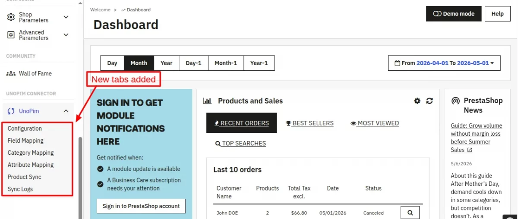Select the Year-1 period button

pos(259,63)
